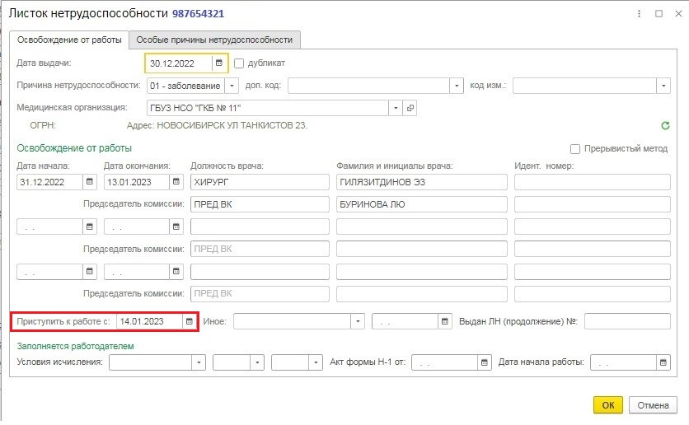
Task: Expand first Условия исчисления dropdown arrow
Action: [x=199, y=362]
